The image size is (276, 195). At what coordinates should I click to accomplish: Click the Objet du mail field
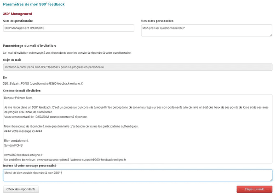[137, 67]
